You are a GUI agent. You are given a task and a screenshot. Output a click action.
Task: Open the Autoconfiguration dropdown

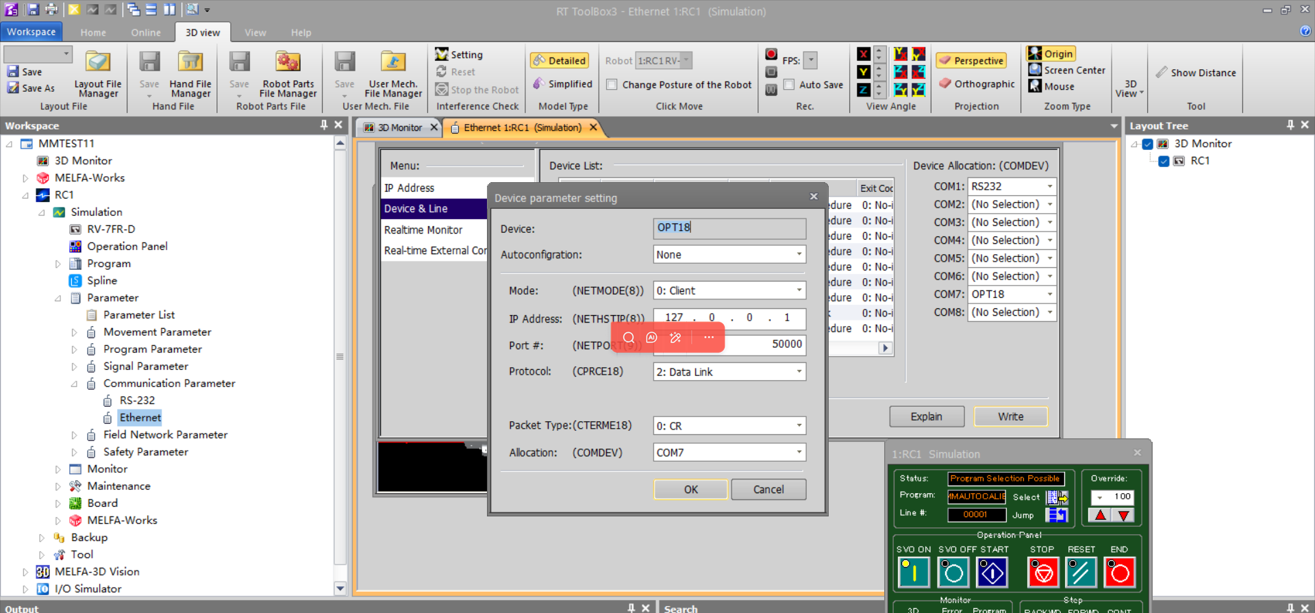pos(799,254)
